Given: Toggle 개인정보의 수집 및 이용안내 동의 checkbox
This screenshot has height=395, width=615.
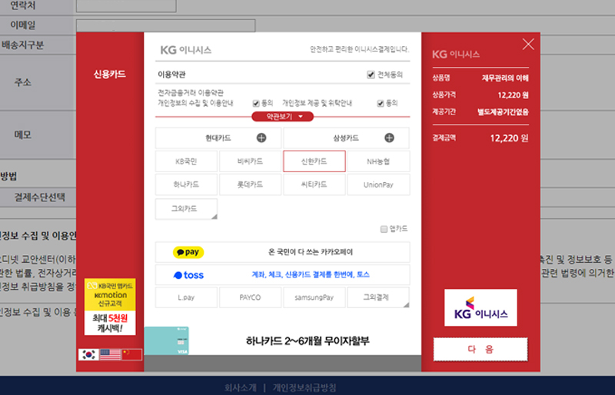Looking at the screenshot, I should click(256, 103).
